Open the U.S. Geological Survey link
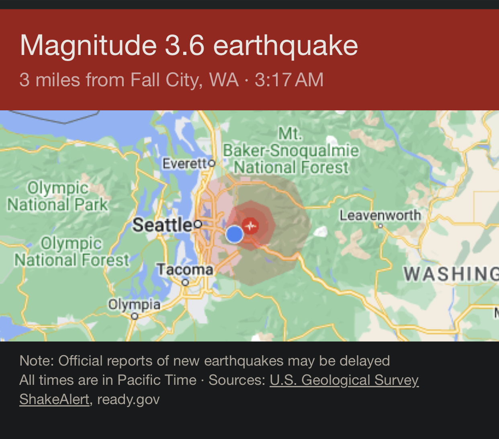This screenshot has height=439, width=499. coord(344,380)
